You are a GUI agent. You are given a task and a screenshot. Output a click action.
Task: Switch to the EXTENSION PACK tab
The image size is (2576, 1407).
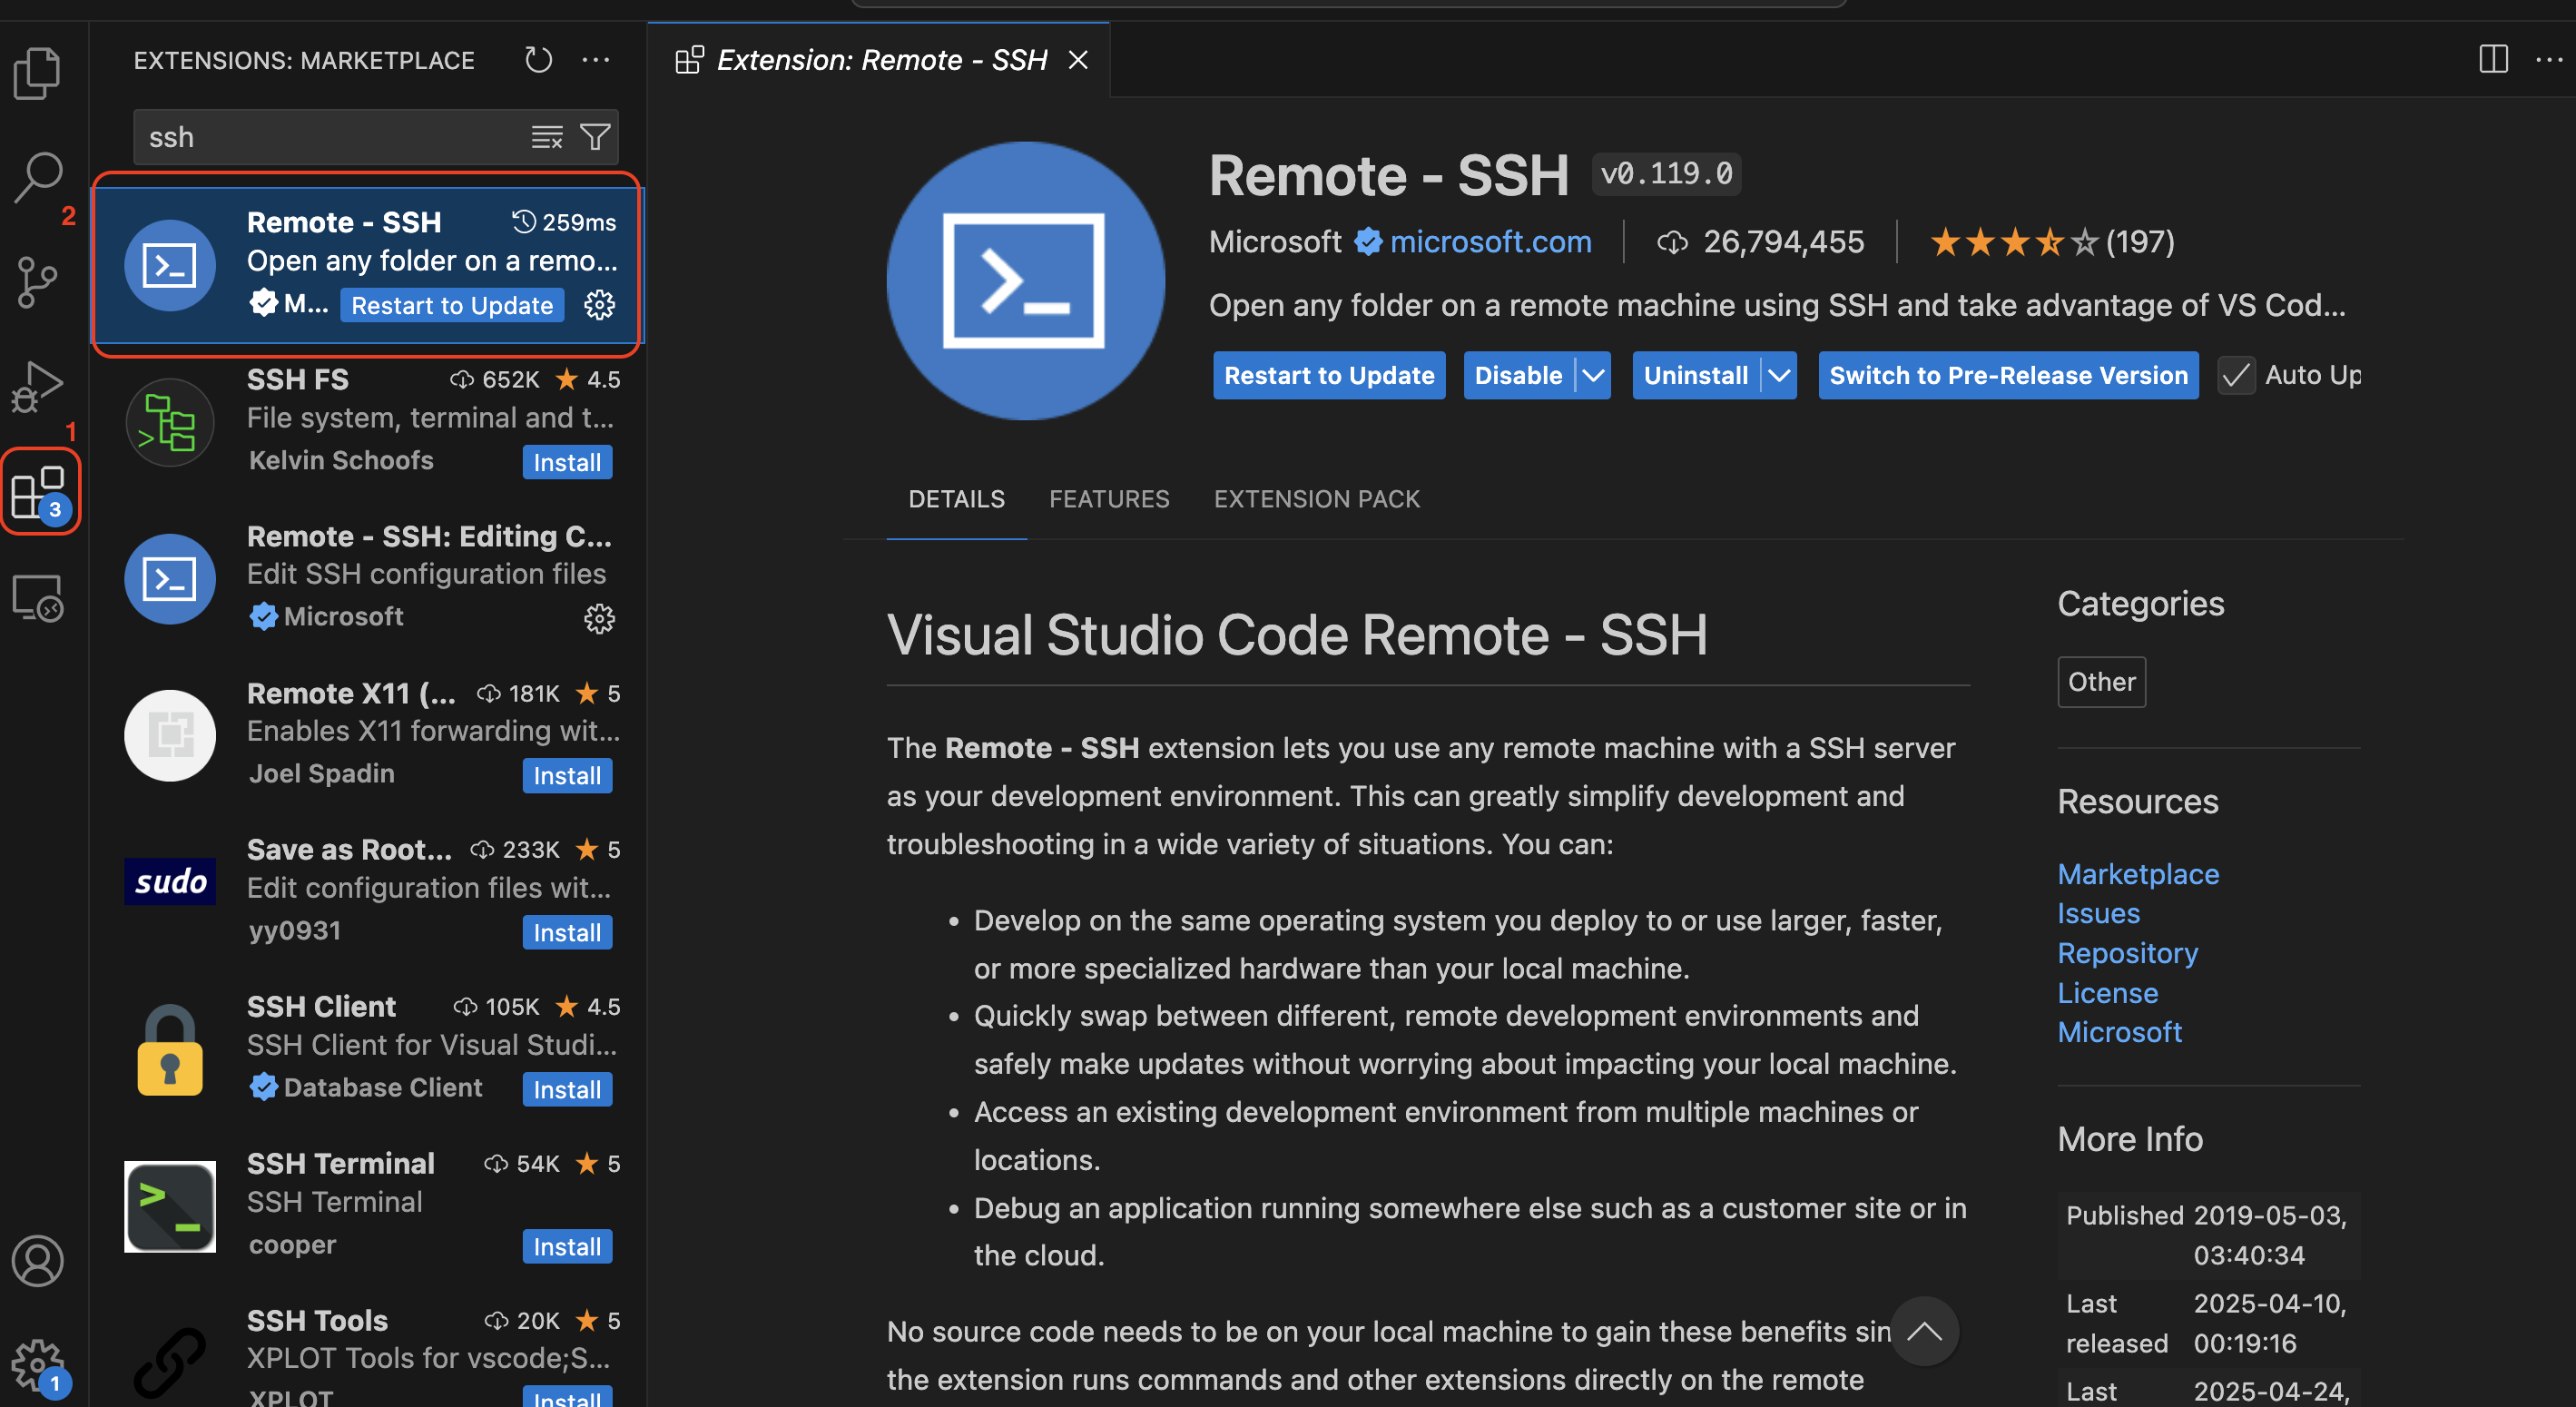[x=1316, y=499]
